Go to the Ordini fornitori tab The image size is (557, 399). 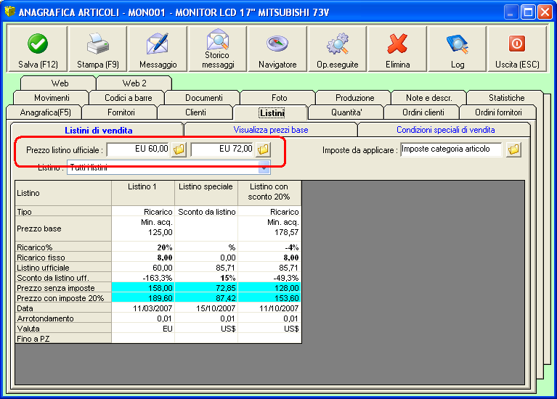pyautogui.click(x=498, y=112)
